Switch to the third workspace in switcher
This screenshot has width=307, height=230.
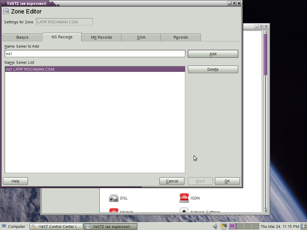[248, 226]
